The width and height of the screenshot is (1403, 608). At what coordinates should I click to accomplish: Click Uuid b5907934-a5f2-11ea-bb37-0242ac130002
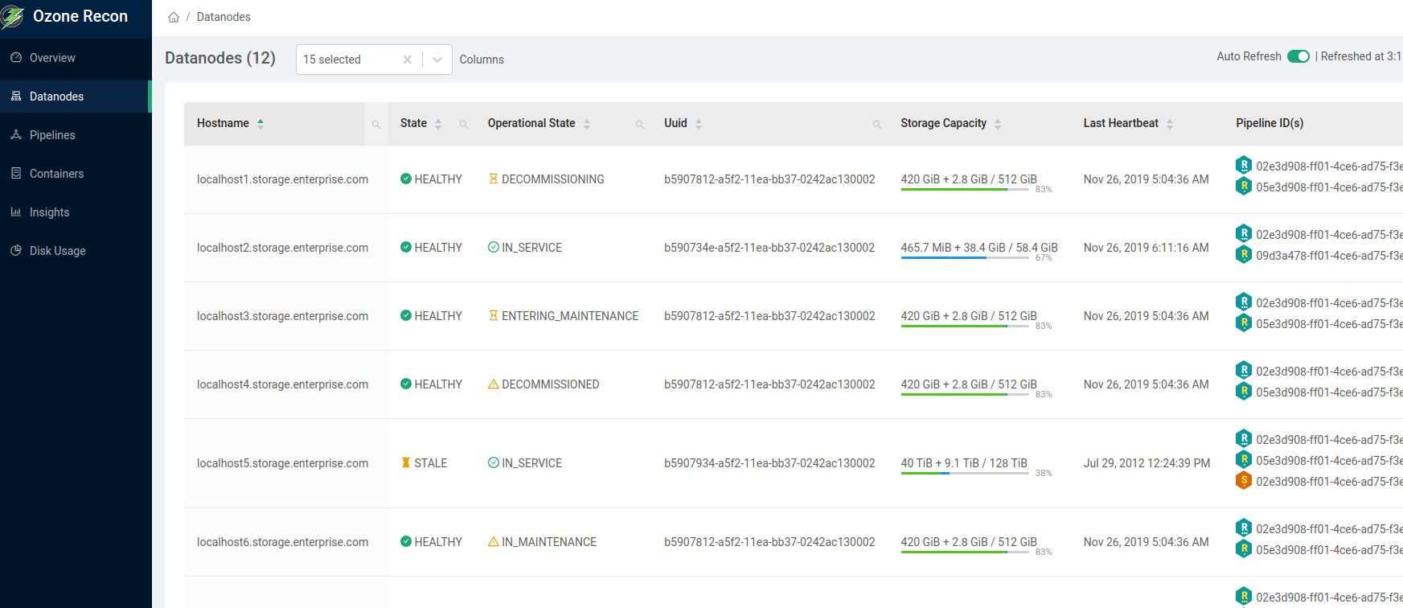click(x=769, y=463)
